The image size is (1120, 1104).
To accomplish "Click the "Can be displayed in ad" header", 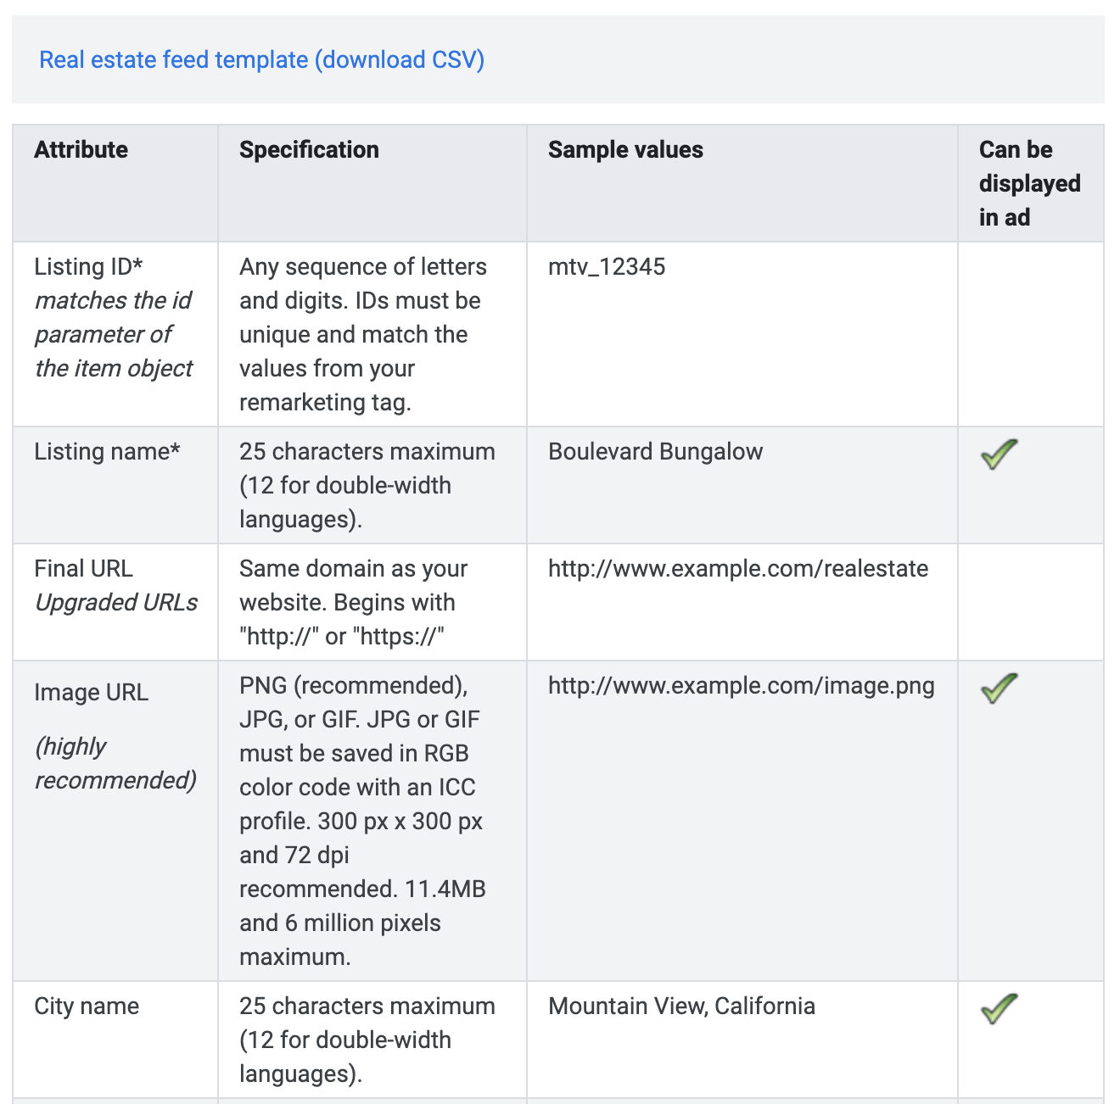I will pyautogui.click(x=1029, y=183).
